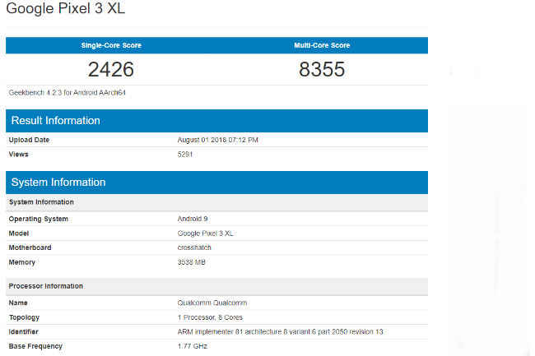Click the multi-core score value 8355
This screenshot has height=356, width=535.
(322, 70)
